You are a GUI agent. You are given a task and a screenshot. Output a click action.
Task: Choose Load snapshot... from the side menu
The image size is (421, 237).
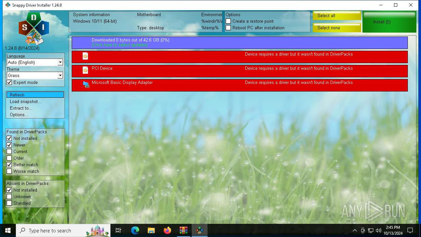pos(35,101)
